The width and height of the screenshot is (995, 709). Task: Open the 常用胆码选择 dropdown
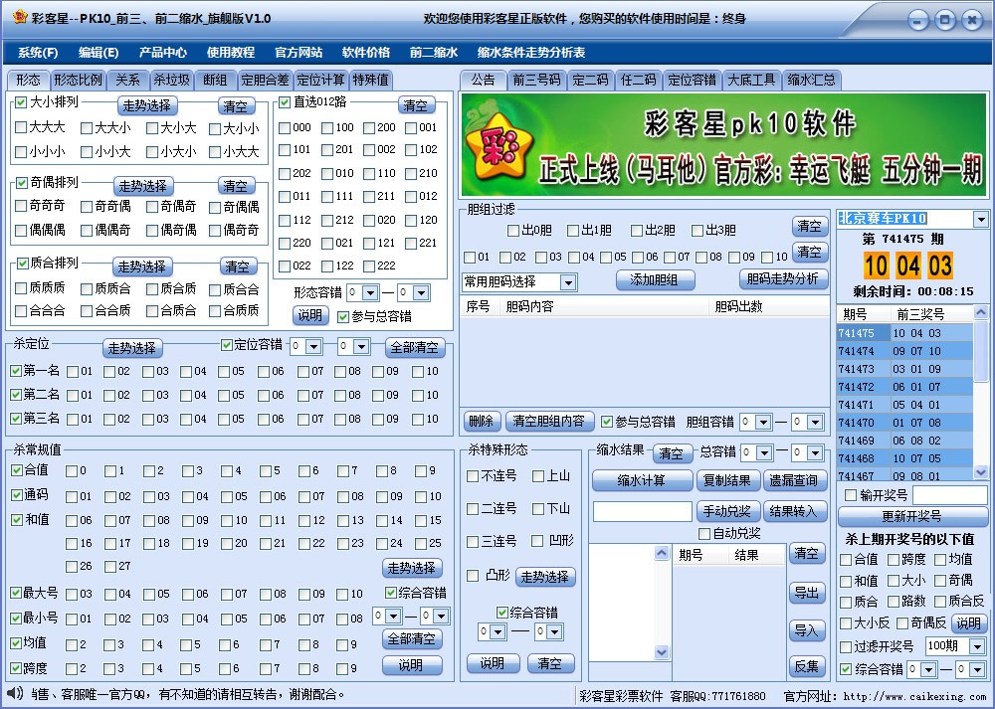click(x=570, y=281)
